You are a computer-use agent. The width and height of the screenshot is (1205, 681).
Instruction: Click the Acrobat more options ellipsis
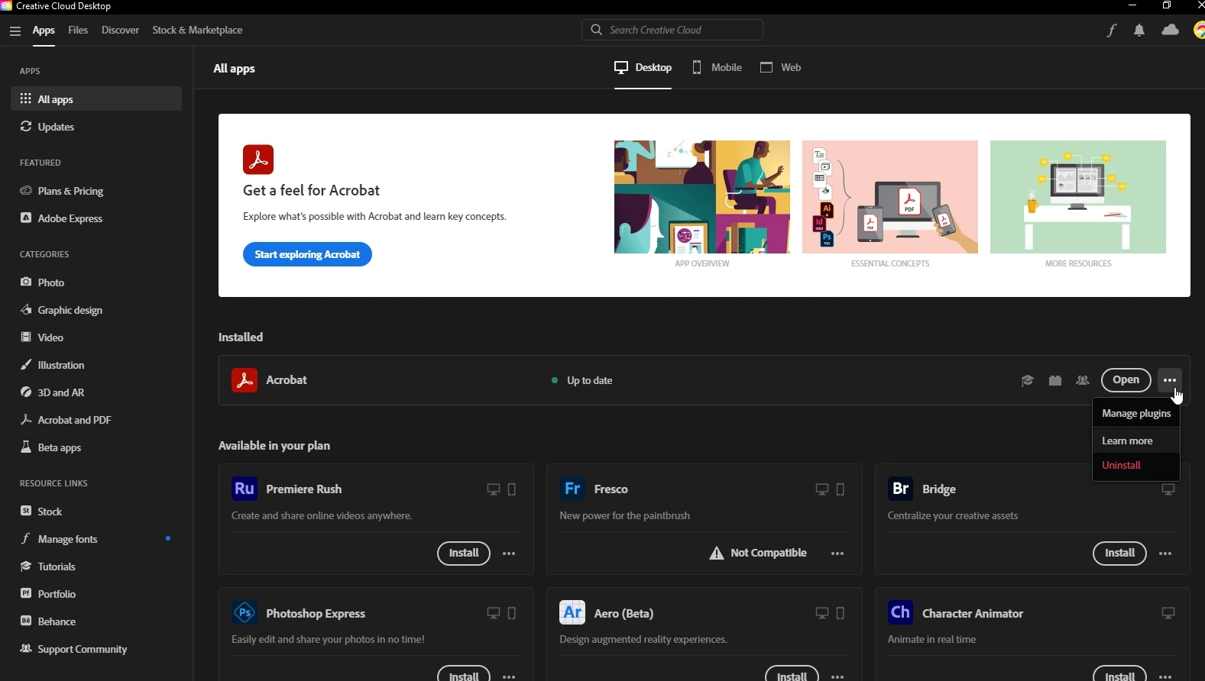click(x=1170, y=380)
